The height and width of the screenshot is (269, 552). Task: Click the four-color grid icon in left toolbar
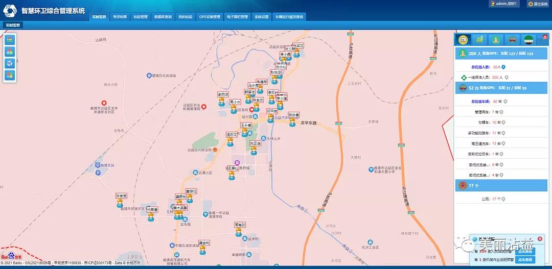point(10,75)
